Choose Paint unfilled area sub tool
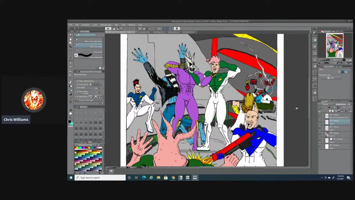The width and height of the screenshot is (355, 200). click(x=88, y=56)
